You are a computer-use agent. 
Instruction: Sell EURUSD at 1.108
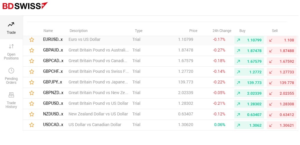tap(281, 40)
